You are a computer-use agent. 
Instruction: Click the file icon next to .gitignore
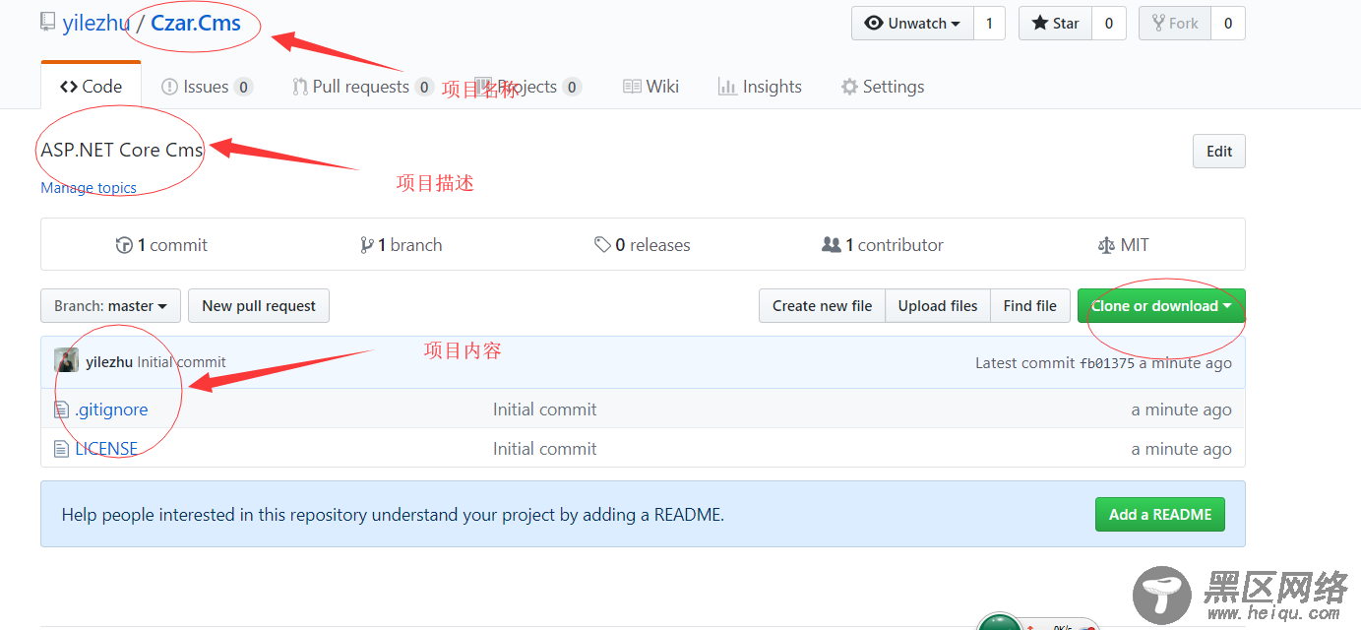pos(62,409)
